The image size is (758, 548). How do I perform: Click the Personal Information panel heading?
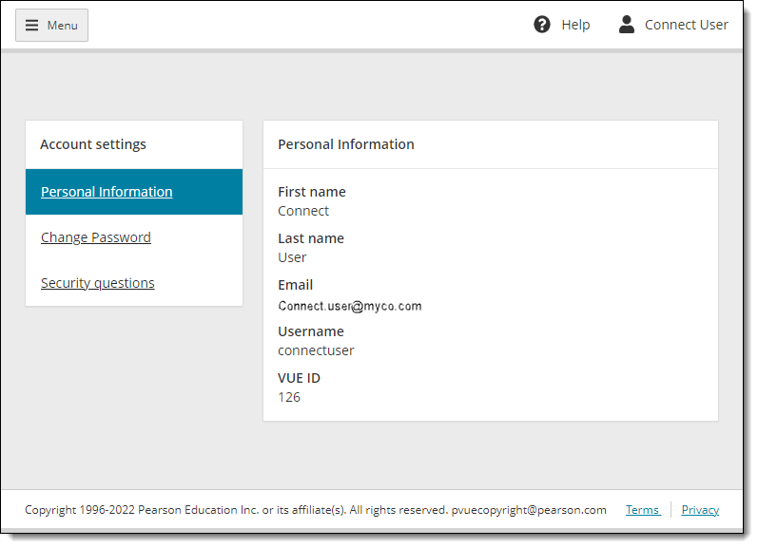[346, 144]
